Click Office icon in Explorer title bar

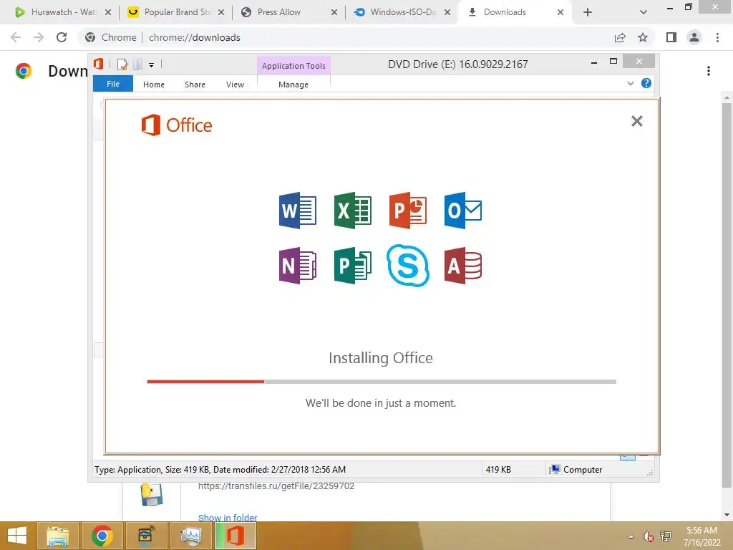point(99,64)
